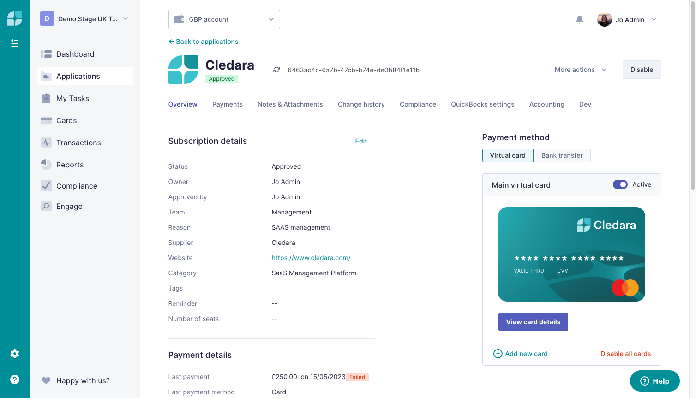This screenshot has width=696, height=398.
Task: Click the Reports pie chart icon
Action: 46,165
